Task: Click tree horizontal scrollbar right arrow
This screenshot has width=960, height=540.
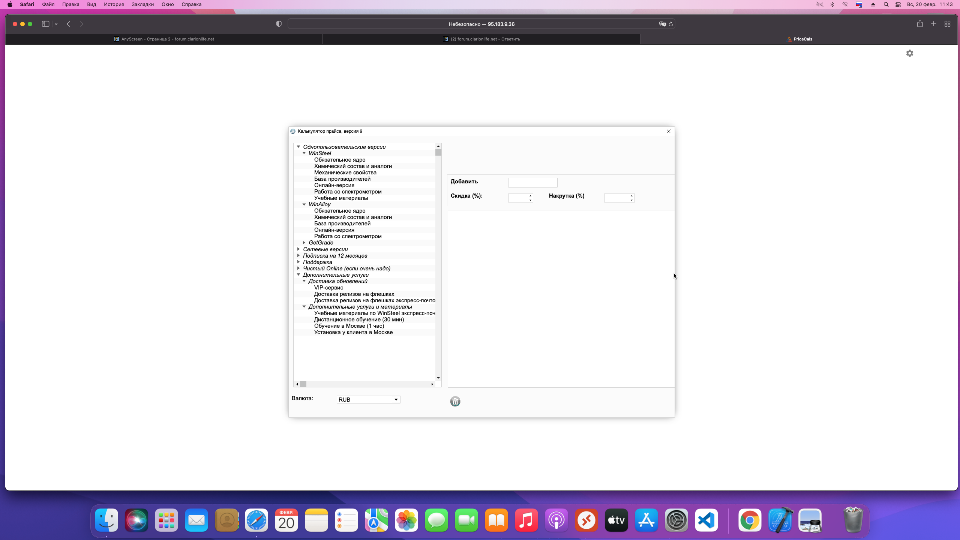Action: (x=432, y=384)
